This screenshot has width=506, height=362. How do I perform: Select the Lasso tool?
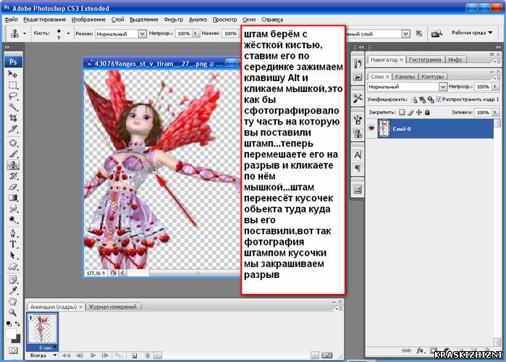click(x=13, y=96)
